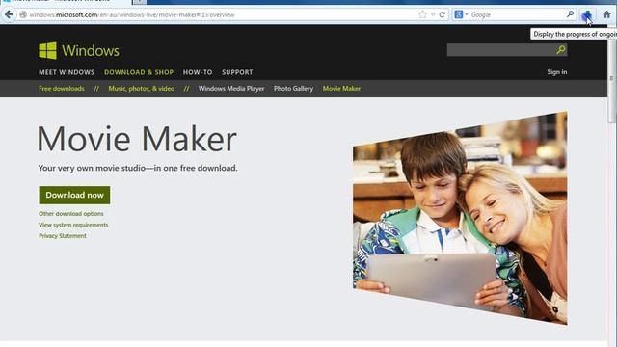Open the Support menu
Screen dimensions: 617x347
[237, 72]
